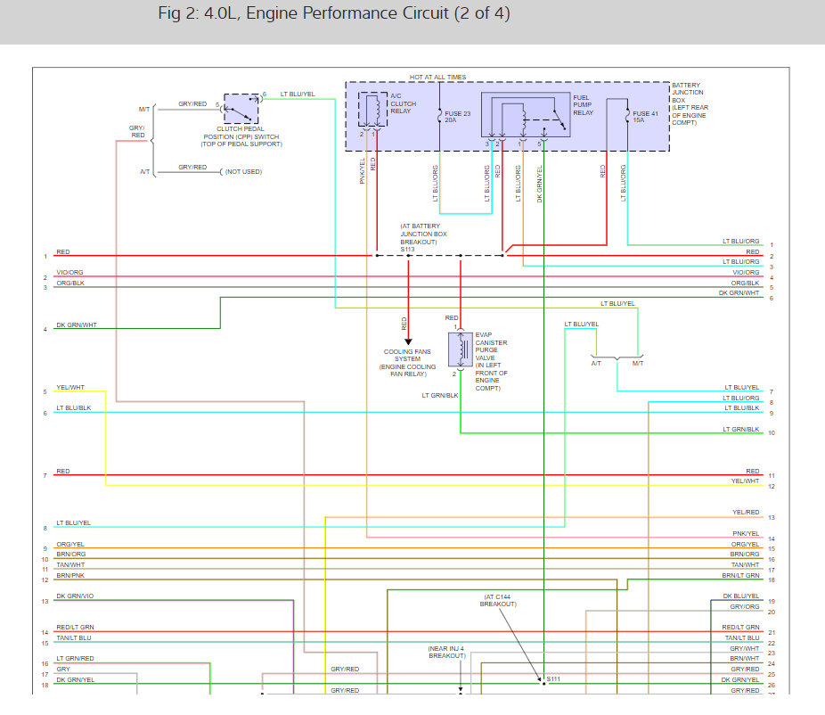Click 'LT BLU/YEL' label at right pin 7
This screenshot has width=825, height=715.
(742, 388)
